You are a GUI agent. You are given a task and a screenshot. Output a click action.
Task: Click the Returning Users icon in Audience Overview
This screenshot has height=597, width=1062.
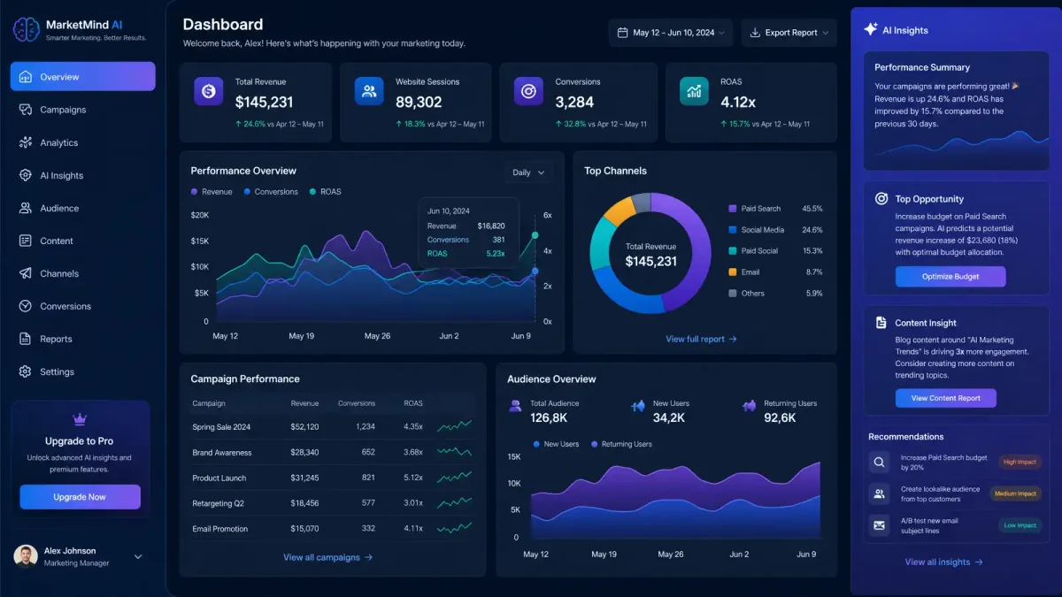[x=749, y=406]
